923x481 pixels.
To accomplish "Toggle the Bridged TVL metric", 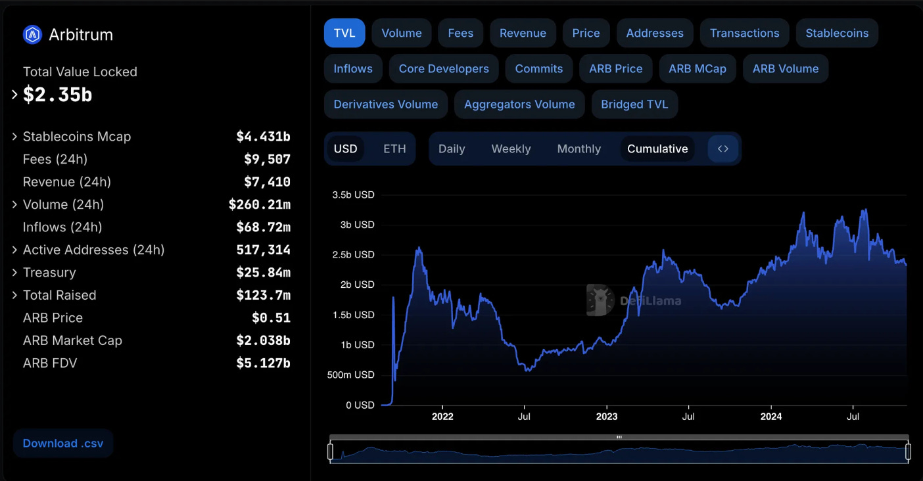I will tap(634, 104).
